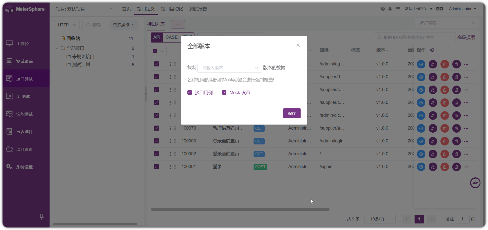Uncheck the row 100001 checkbox
This screenshot has height=230, width=488.
tap(156, 167)
